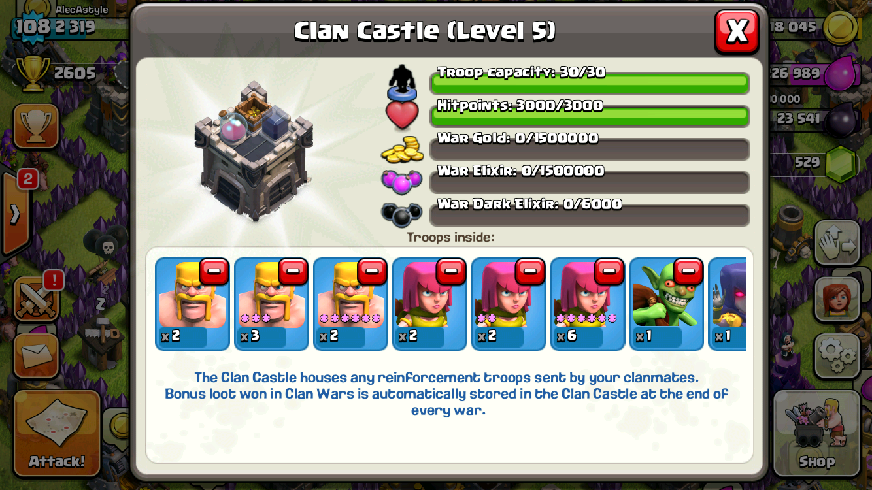Open the crossed swords clan war icon

tap(36, 300)
